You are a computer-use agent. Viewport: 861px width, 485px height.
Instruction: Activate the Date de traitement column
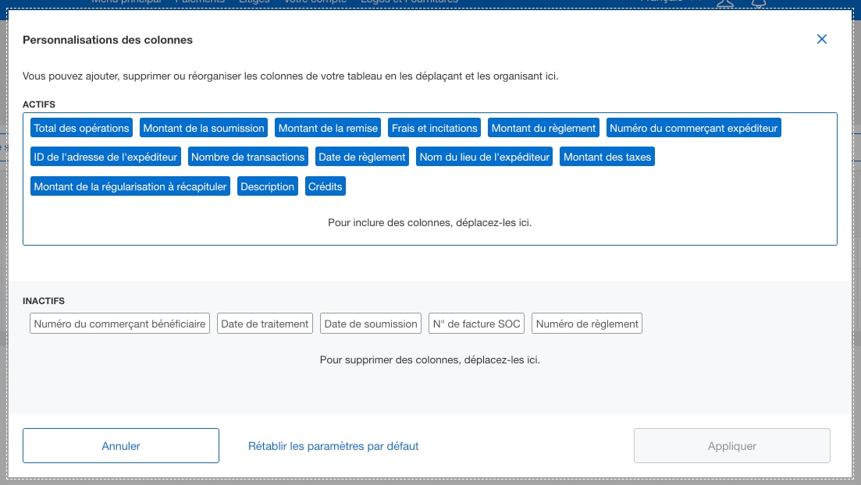coord(265,323)
